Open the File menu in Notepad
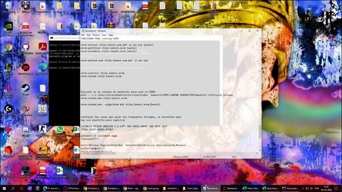 point(83,35)
